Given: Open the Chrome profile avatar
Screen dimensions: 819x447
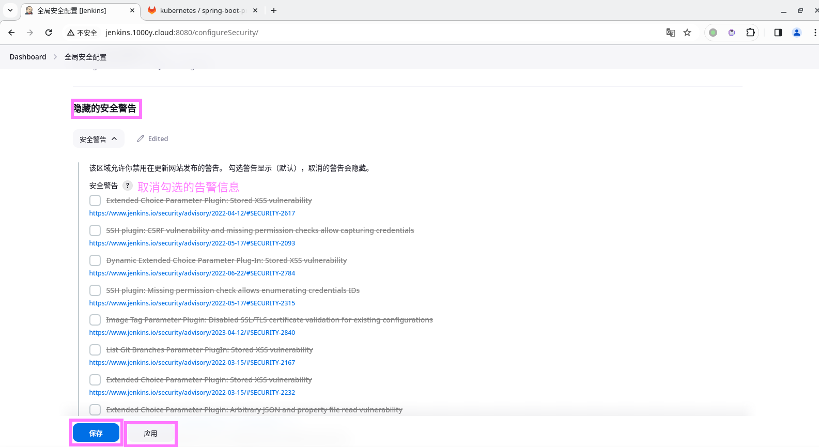Looking at the screenshot, I should 797,33.
